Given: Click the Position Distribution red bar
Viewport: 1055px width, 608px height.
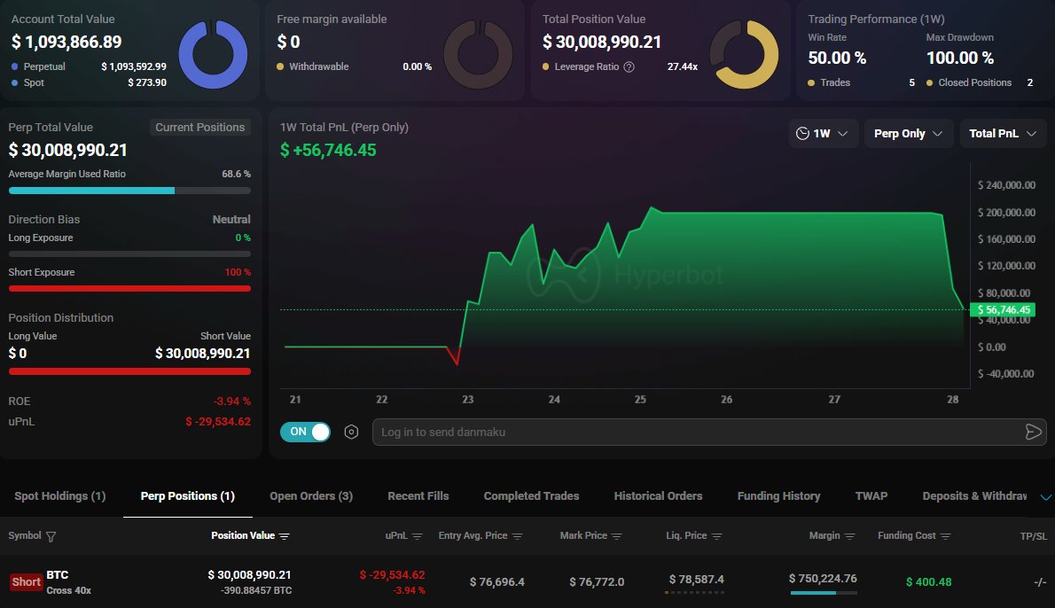Looking at the screenshot, I should (x=129, y=371).
